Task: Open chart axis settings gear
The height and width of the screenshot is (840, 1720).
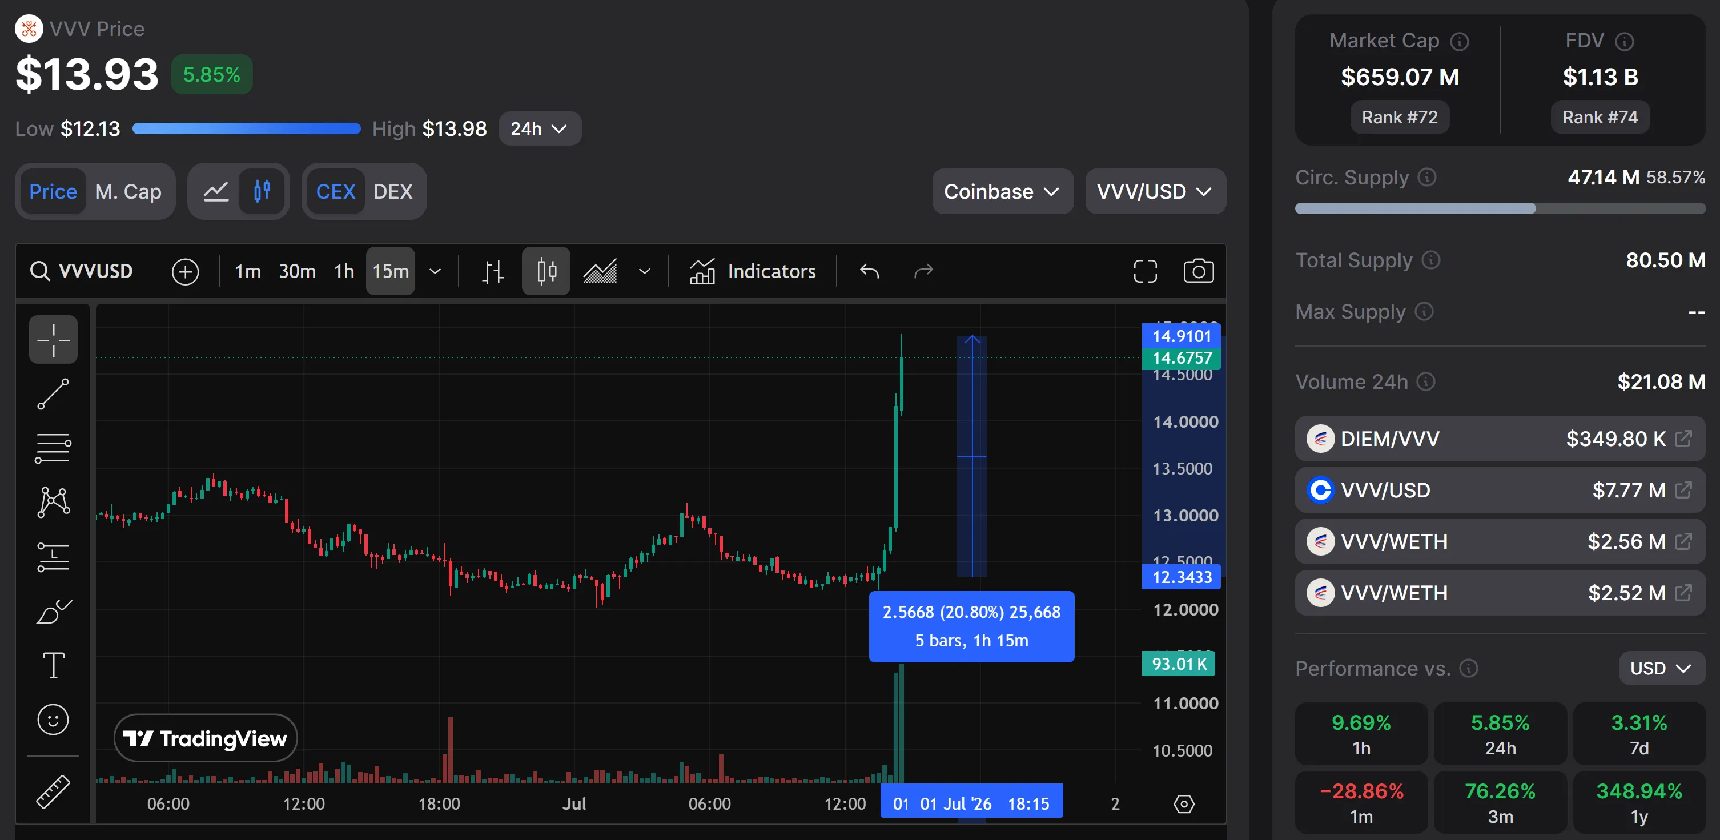Action: point(1184,803)
